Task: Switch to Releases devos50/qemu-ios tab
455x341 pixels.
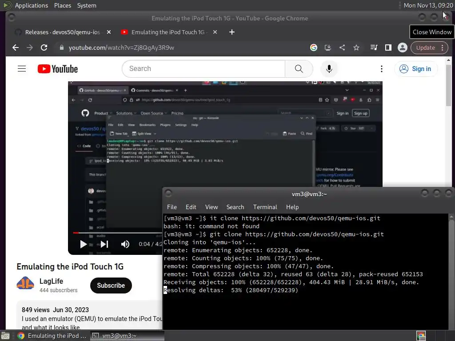Action: 62,32
